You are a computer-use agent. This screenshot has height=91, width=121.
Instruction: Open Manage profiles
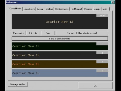pyautogui.click(x=18, y=84)
